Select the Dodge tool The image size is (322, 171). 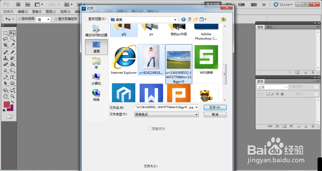click(12, 71)
